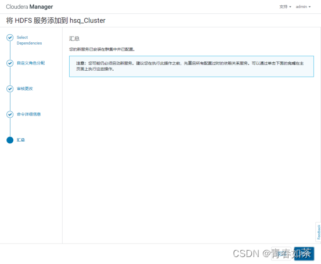Click the white back button beside finish

pos(281,254)
